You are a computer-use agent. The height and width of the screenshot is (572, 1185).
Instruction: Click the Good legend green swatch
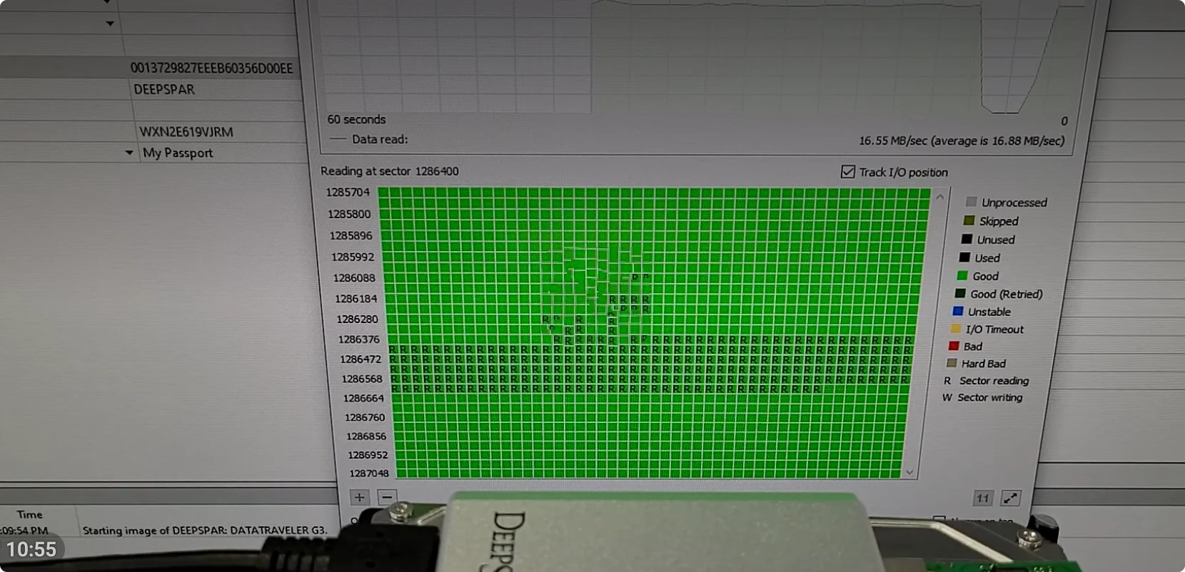click(962, 276)
